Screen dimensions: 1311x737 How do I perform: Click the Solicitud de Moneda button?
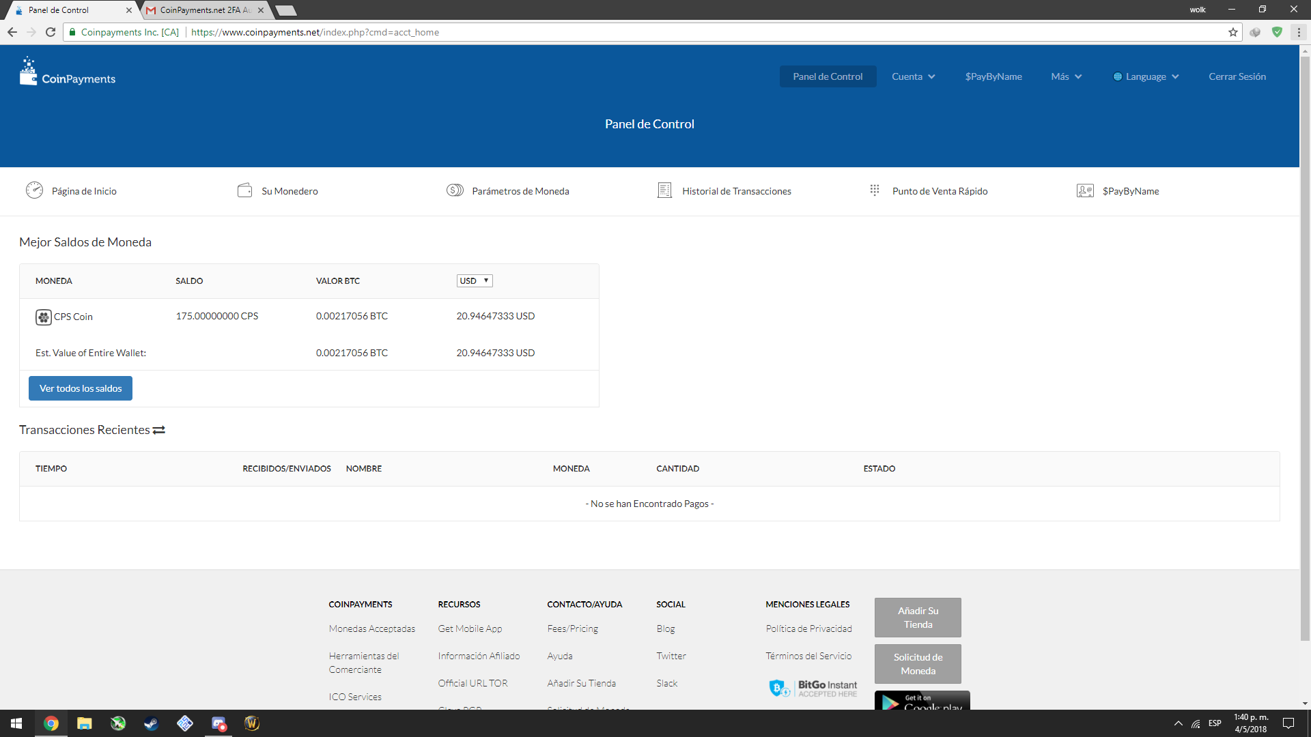point(918,664)
